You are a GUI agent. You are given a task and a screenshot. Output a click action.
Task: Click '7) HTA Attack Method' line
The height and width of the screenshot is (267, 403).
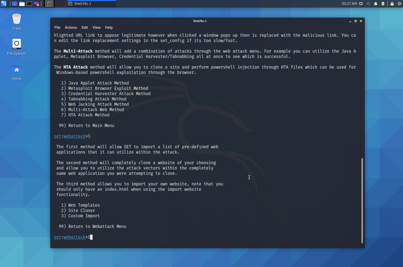coord(85,115)
